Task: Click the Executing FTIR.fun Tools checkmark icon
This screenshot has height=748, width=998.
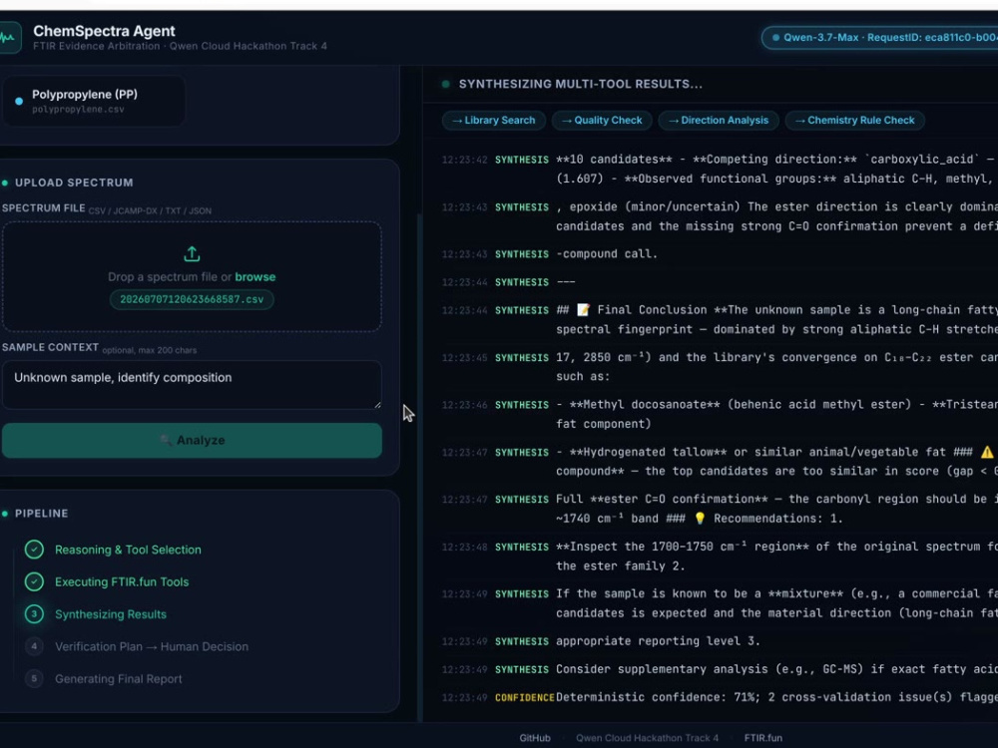Action: pyautogui.click(x=34, y=582)
